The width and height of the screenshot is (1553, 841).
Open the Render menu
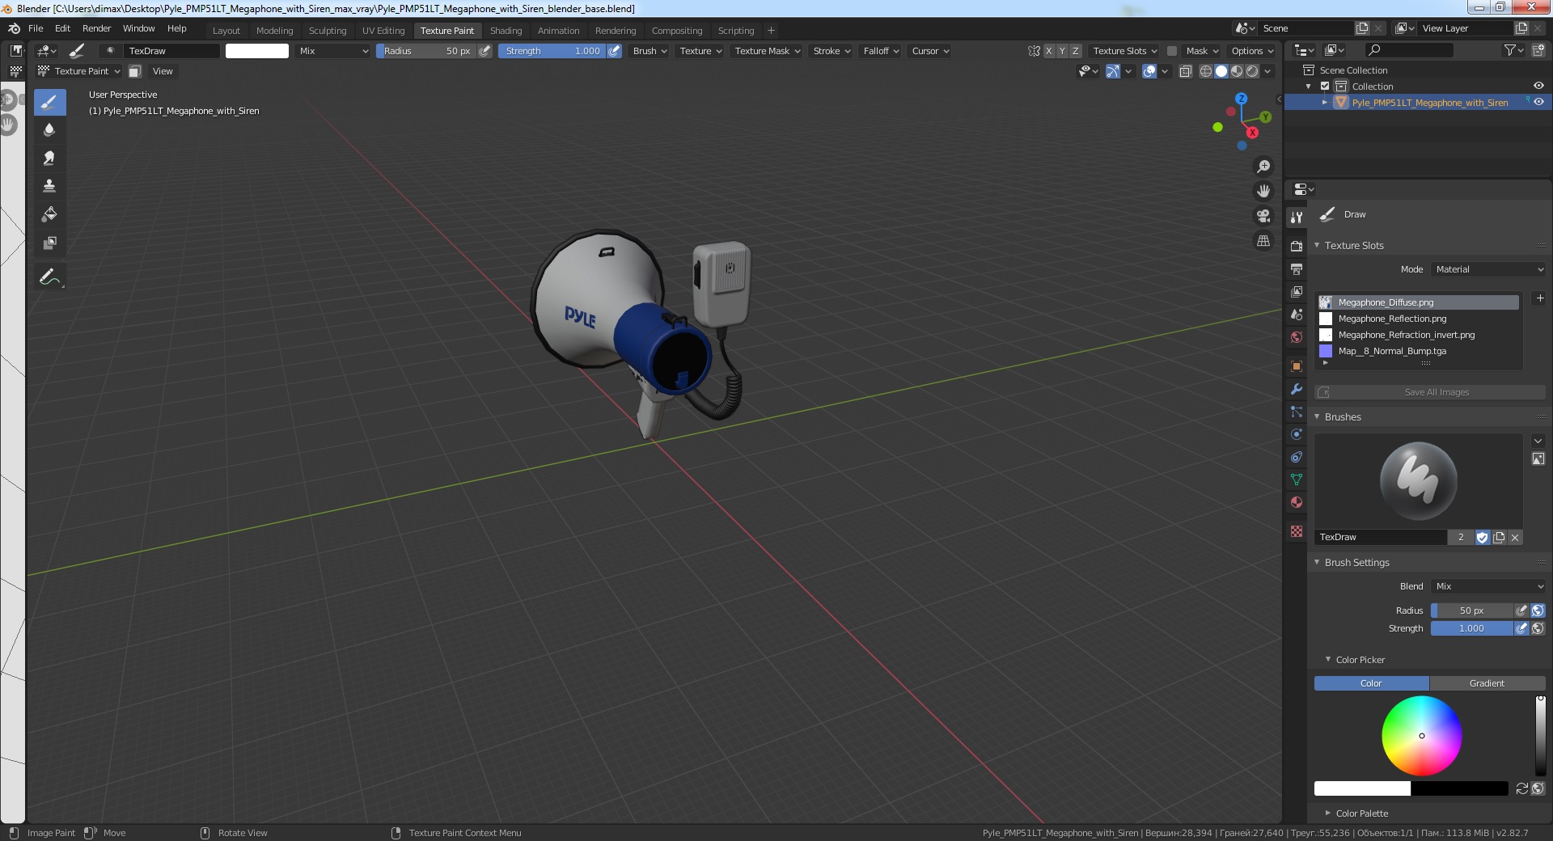coord(96,28)
